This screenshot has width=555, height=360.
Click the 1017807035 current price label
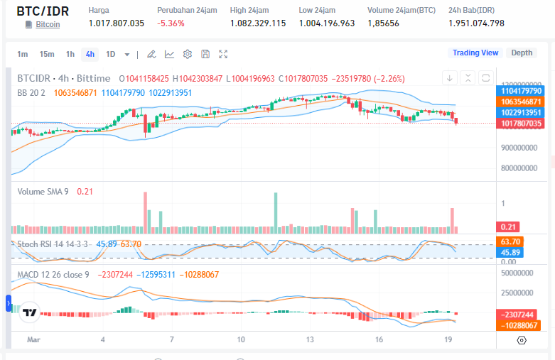tap(522, 124)
